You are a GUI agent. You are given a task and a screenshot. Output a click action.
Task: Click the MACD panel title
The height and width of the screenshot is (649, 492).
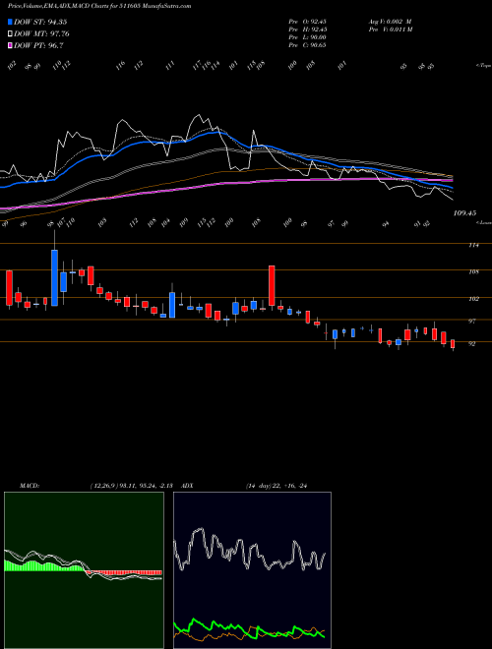pos(30,486)
